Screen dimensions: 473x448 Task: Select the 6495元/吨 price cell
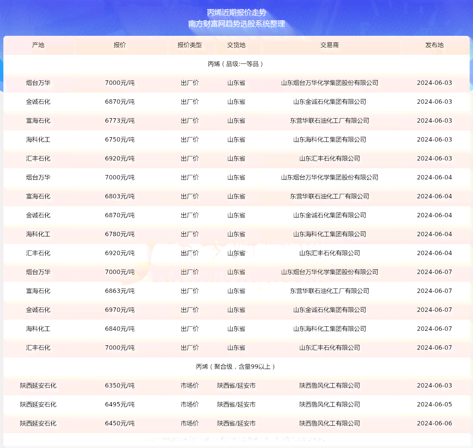pyautogui.click(x=120, y=404)
